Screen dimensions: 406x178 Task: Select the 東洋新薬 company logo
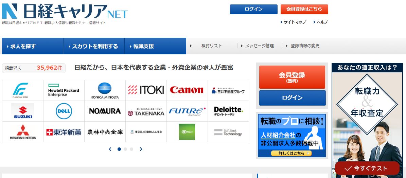click(x=64, y=132)
